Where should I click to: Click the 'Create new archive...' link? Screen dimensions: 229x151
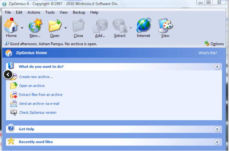pos(36,77)
